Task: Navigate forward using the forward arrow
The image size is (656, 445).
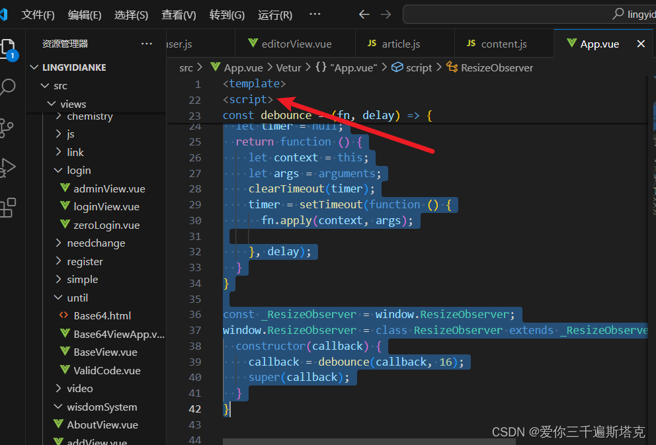Action: pos(386,14)
